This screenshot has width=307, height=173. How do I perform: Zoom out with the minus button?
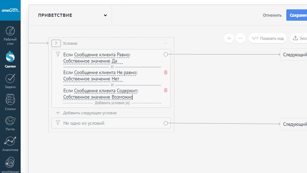(x=240, y=38)
